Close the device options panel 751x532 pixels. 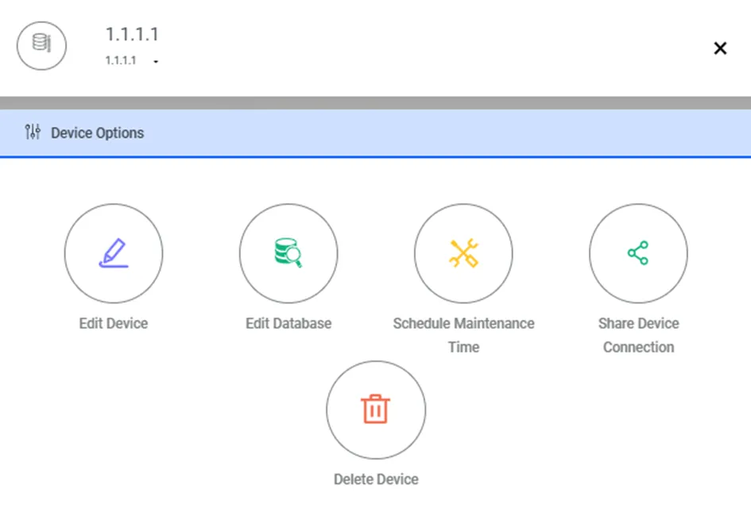tap(720, 48)
